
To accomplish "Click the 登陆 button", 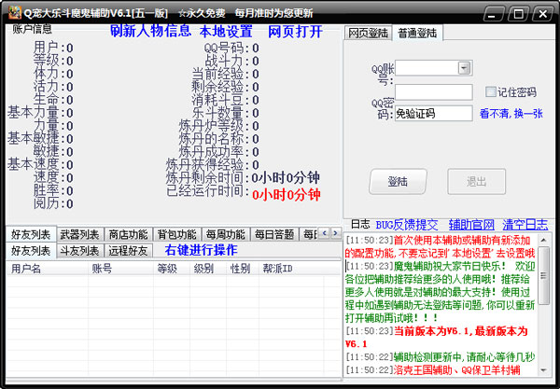I will click(x=398, y=182).
